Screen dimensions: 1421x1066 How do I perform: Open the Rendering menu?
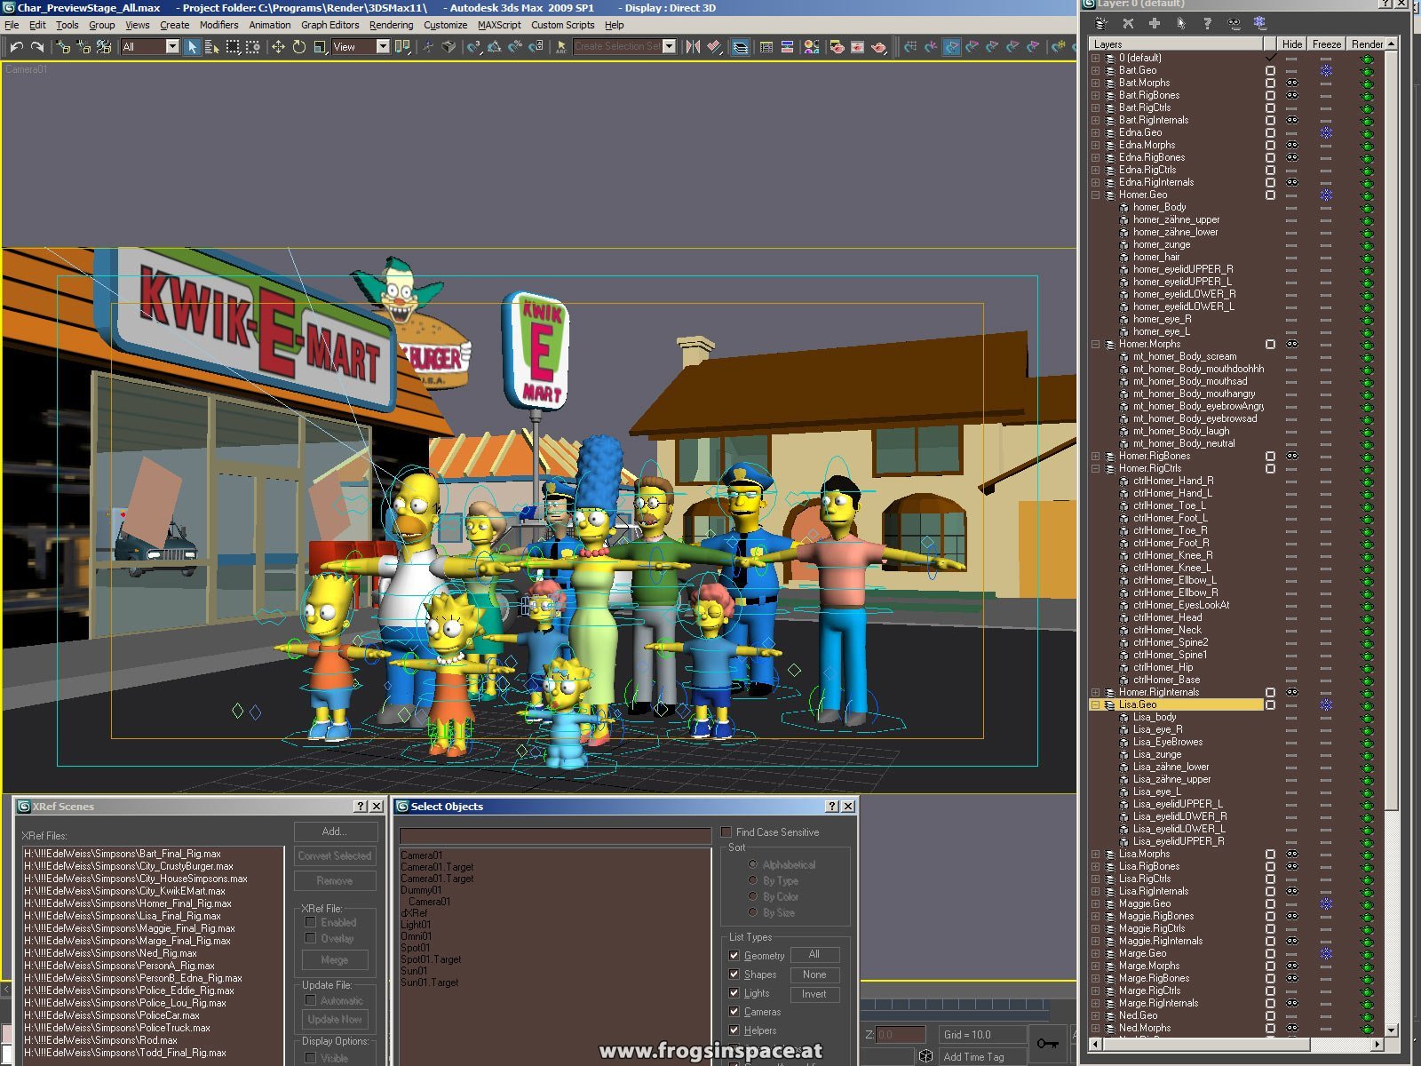click(x=391, y=25)
